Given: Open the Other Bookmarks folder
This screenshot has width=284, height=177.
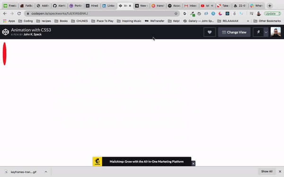Looking at the screenshot, I should (x=267, y=21).
